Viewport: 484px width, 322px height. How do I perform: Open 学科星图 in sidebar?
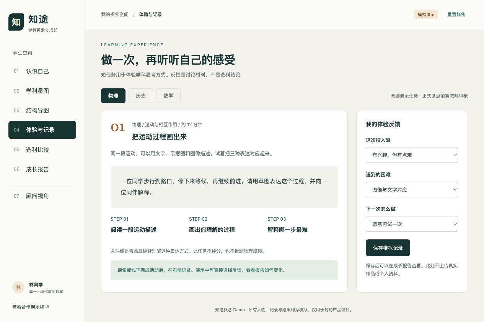point(42,91)
